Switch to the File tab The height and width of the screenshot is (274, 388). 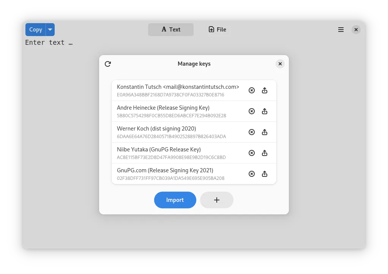point(217,30)
